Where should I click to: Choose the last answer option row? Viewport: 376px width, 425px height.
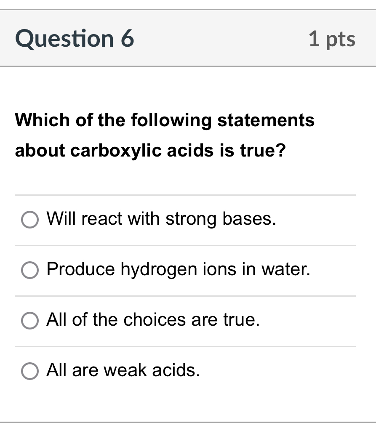(188, 370)
